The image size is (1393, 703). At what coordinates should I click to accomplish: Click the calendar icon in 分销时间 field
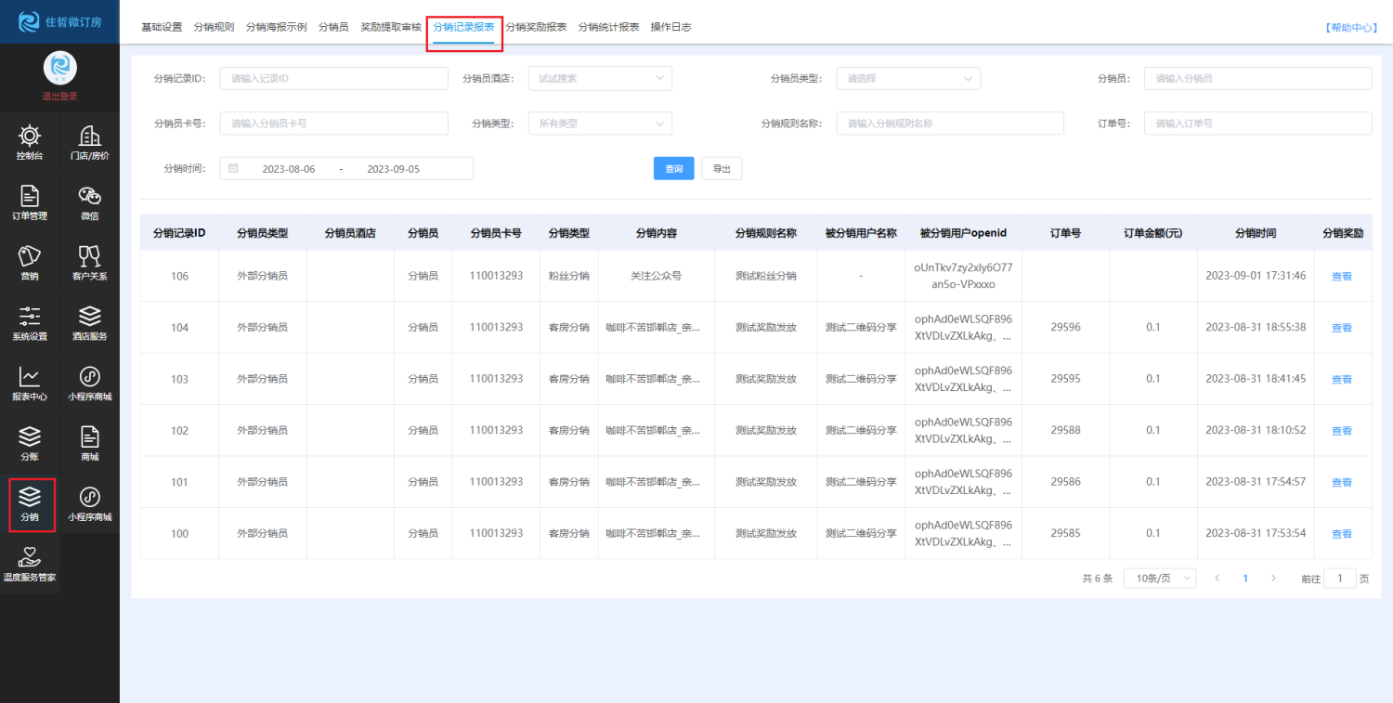233,169
